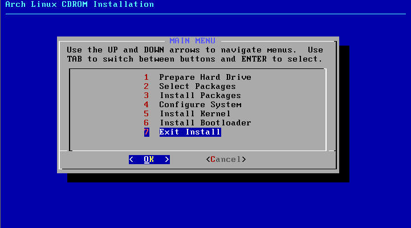This screenshot has height=228, width=411.
Task: Click the MAIN MENU dialog title
Action: 193,40
